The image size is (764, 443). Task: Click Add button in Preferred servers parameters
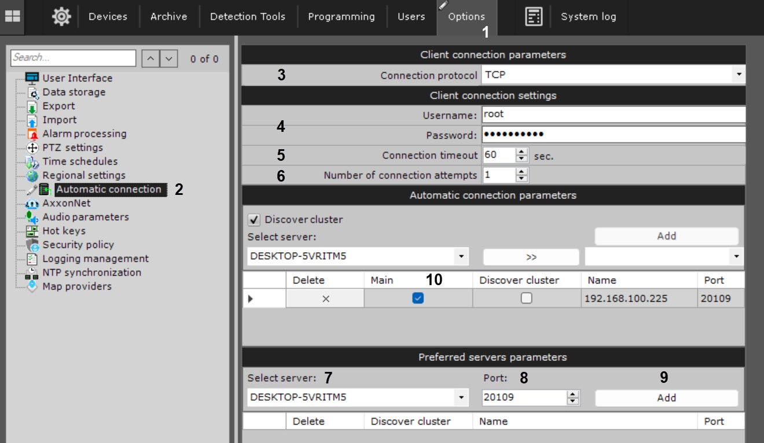666,397
